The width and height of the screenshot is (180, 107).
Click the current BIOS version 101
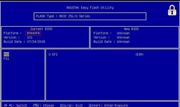(x=30, y=37)
